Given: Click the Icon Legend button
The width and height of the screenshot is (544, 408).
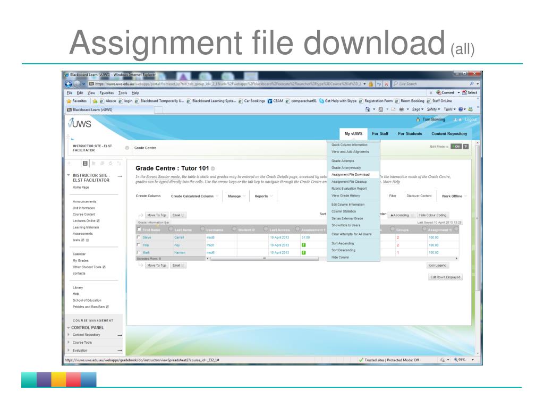Looking at the screenshot, I should tap(438, 266).
